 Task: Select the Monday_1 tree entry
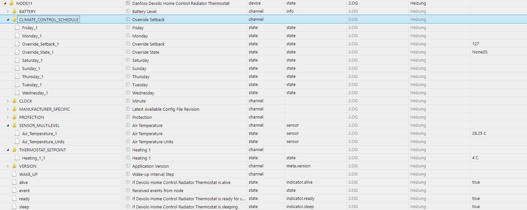[32, 36]
